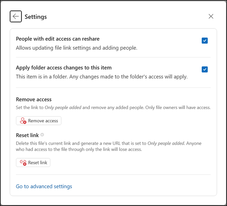227x206 pixels.
Task: Go back using the arrow button
Action: [x=16, y=16]
